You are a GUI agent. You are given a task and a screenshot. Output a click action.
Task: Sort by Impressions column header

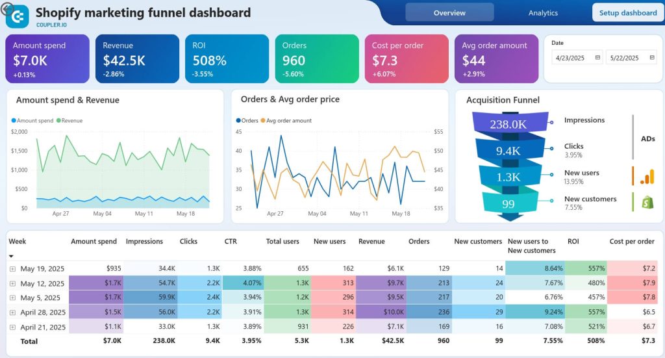144,241
